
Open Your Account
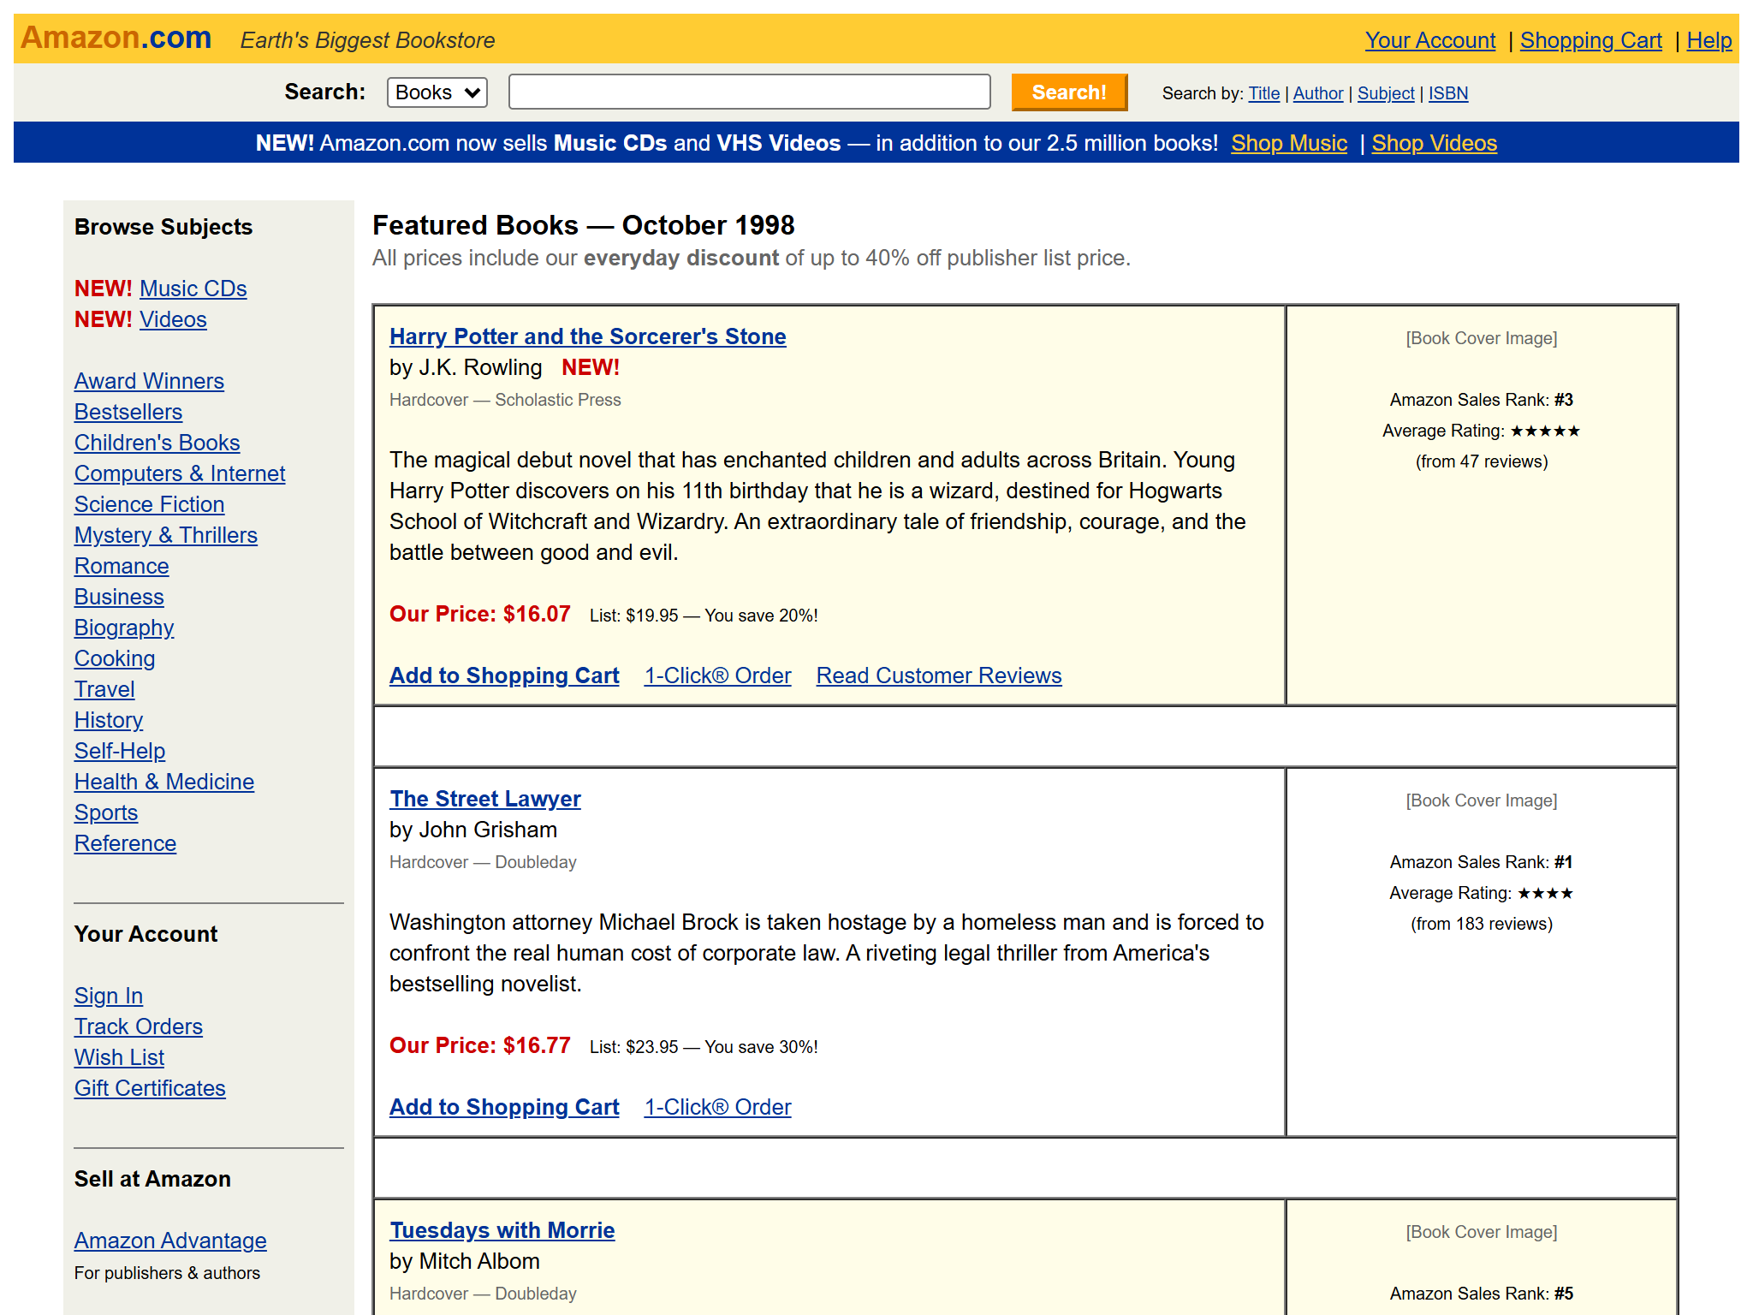[x=1429, y=40]
